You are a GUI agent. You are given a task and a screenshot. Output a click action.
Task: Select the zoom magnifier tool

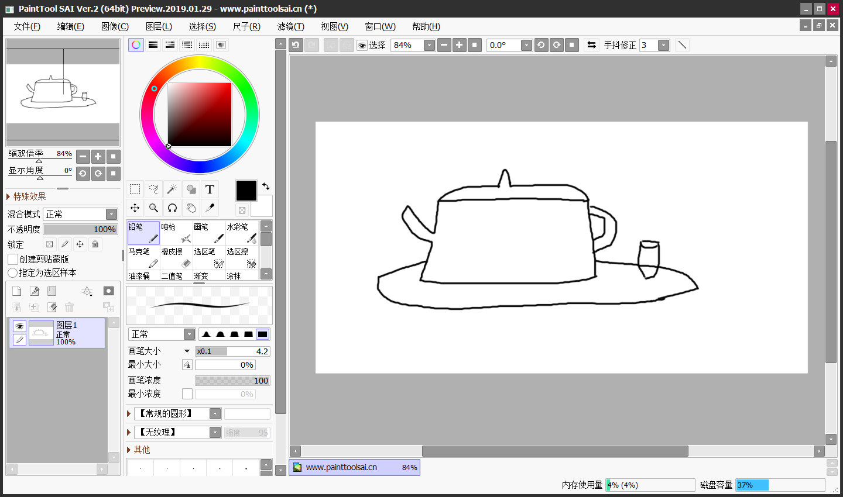pos(153,208)
